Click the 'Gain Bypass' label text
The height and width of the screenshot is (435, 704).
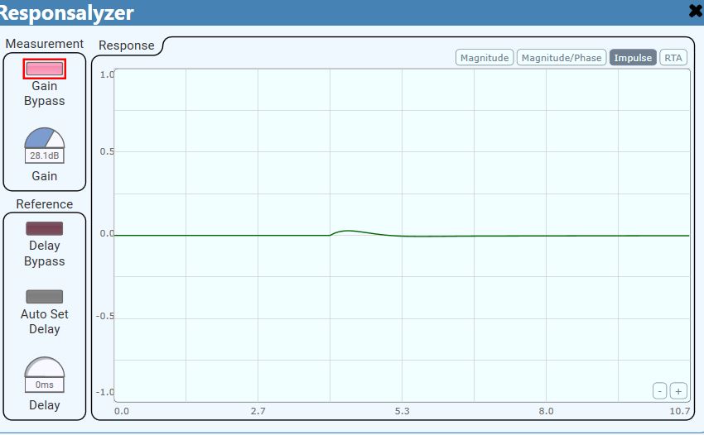point(45,93)
